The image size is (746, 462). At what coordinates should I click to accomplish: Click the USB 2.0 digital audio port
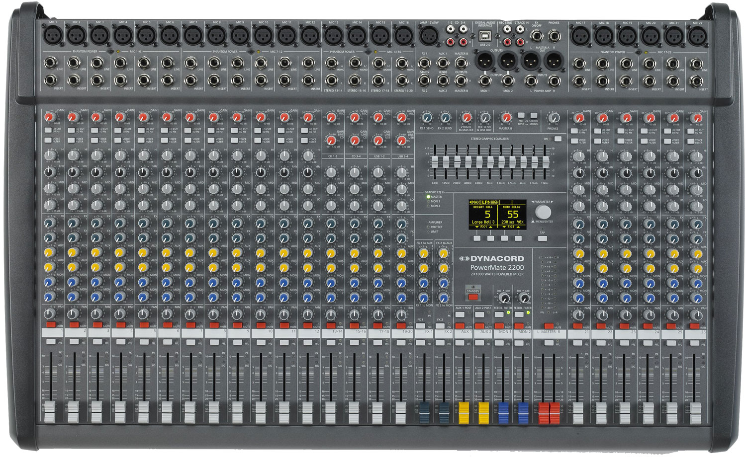point(484,35)
